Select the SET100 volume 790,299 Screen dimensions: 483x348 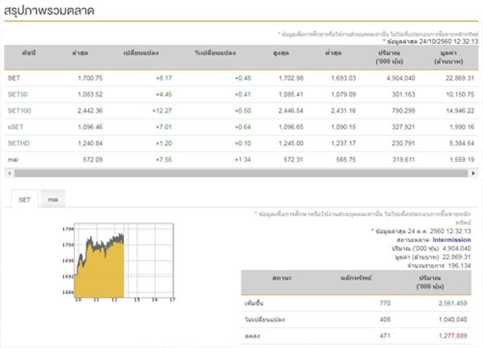pyautogui.click(x=403, y=110)
